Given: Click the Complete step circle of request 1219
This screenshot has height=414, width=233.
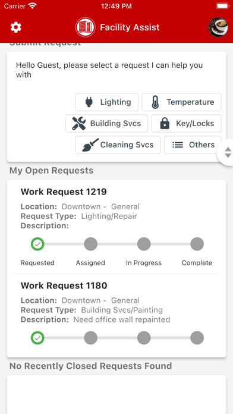Looking at the screenshot, I should coord(197,244).
